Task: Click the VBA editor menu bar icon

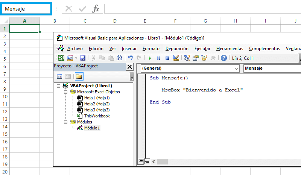Action: tap(61, 48)
